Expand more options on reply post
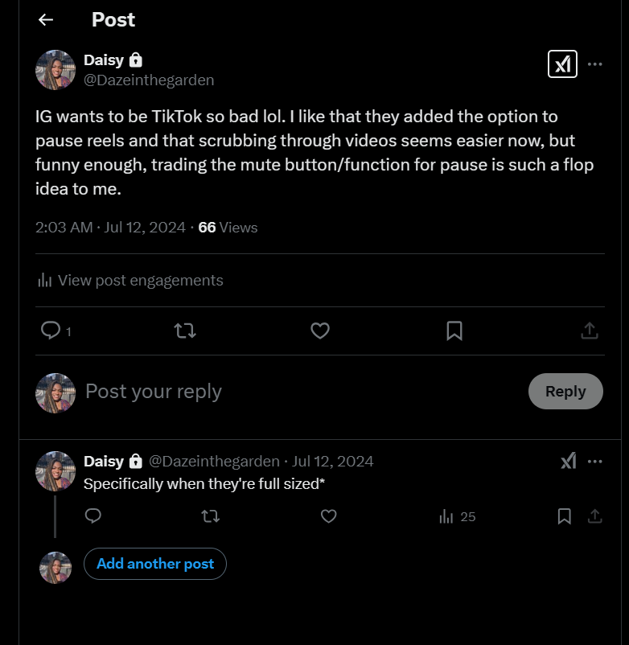The width and height of the screenshot is (629, 645). [595, 461]
